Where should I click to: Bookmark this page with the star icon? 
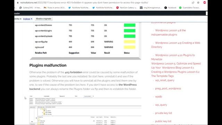pyautogui.click(x=198, y=2)
